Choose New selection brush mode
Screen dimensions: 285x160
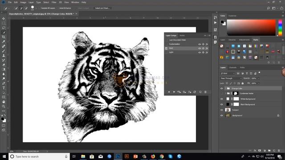[16, 8]
